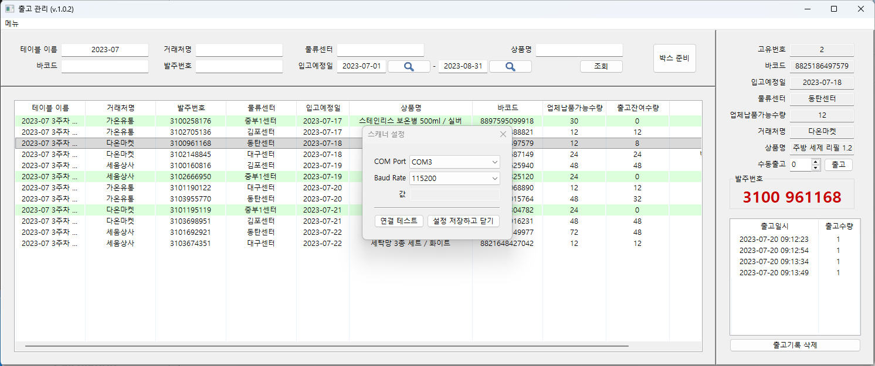Sort by 테이블 이름 column header

point(50,108)
